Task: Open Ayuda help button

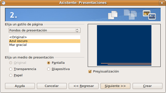Action: click(20, 86)
